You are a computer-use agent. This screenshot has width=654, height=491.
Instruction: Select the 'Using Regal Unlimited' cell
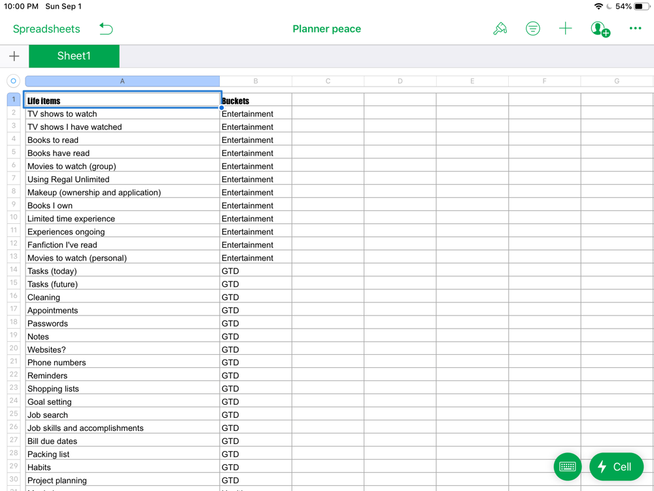(x=122, y=179)
